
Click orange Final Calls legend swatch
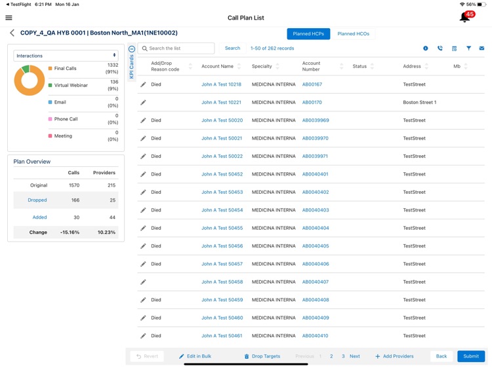[x=50, y=69]
